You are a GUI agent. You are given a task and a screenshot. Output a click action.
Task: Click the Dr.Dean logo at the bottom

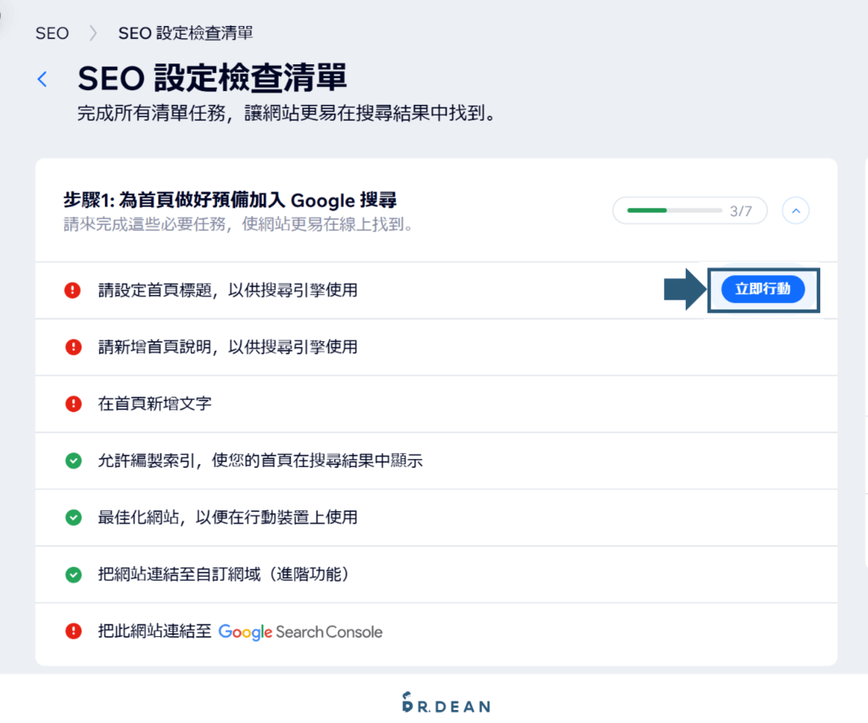[x=445, y=705]
